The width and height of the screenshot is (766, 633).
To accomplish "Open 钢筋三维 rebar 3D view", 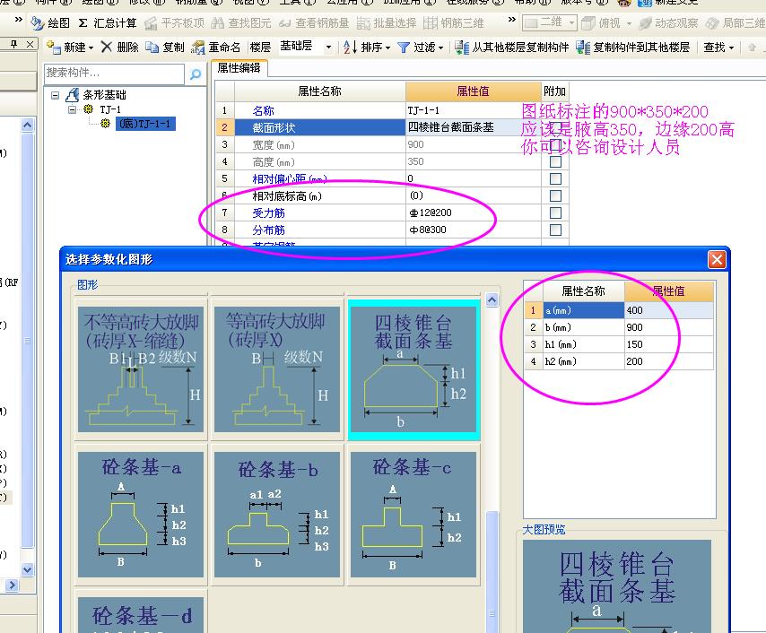I will coord(453,23).
